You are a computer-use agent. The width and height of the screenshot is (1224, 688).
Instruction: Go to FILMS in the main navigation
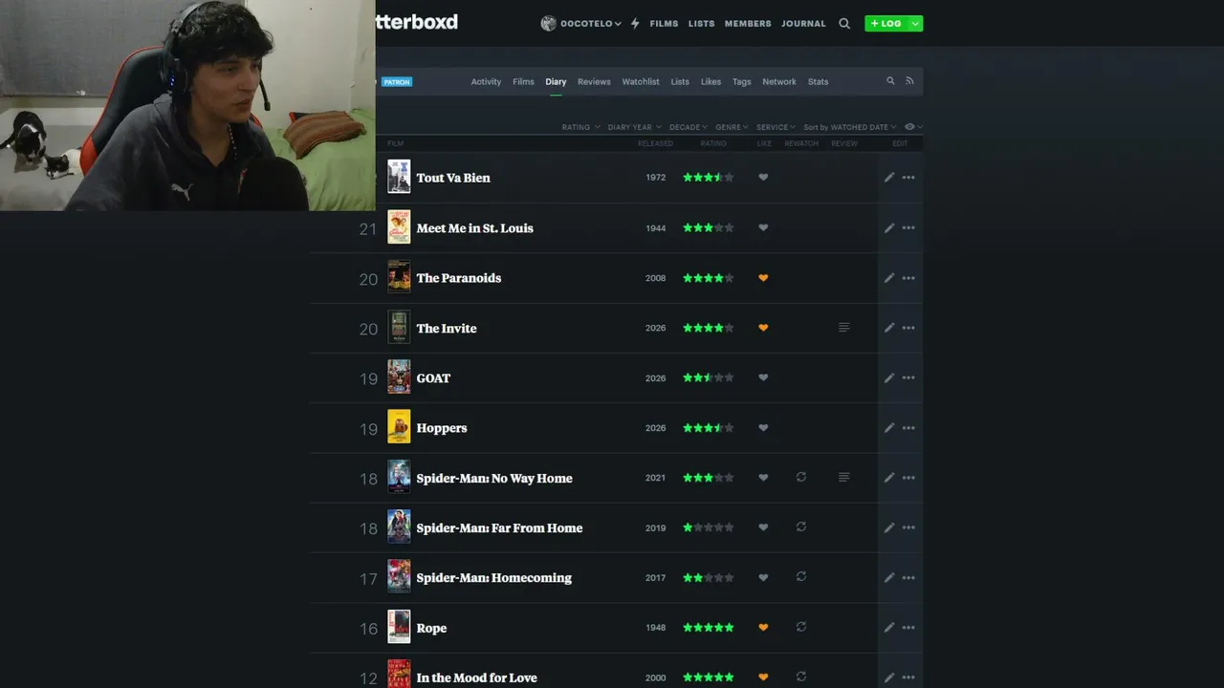(664, 24)
